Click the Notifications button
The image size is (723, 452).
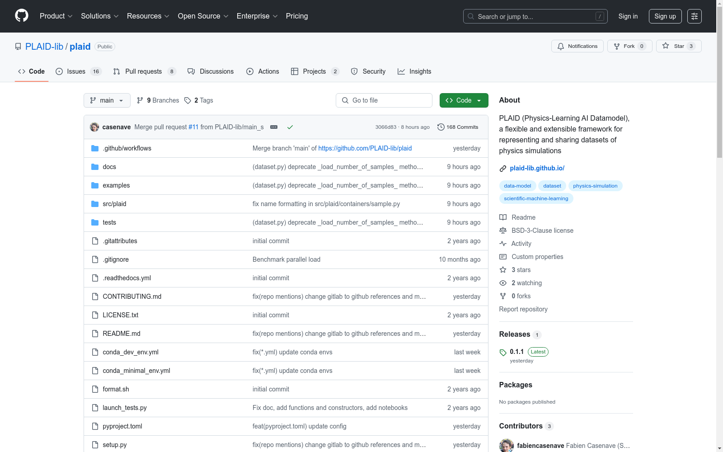point(577,46)
